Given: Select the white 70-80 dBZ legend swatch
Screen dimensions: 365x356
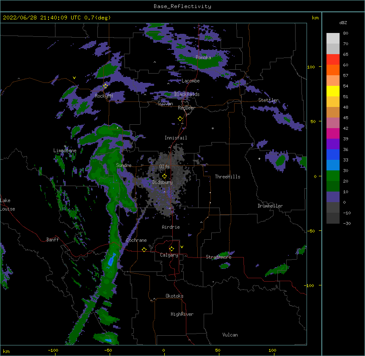Looking at the screenshot, I should [x=333, y=38].
